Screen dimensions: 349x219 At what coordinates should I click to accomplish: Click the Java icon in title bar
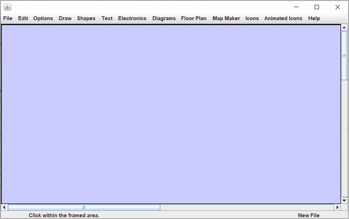click(x=7, y=7)
